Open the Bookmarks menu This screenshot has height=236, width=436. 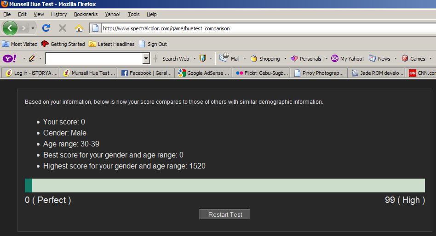86,14
